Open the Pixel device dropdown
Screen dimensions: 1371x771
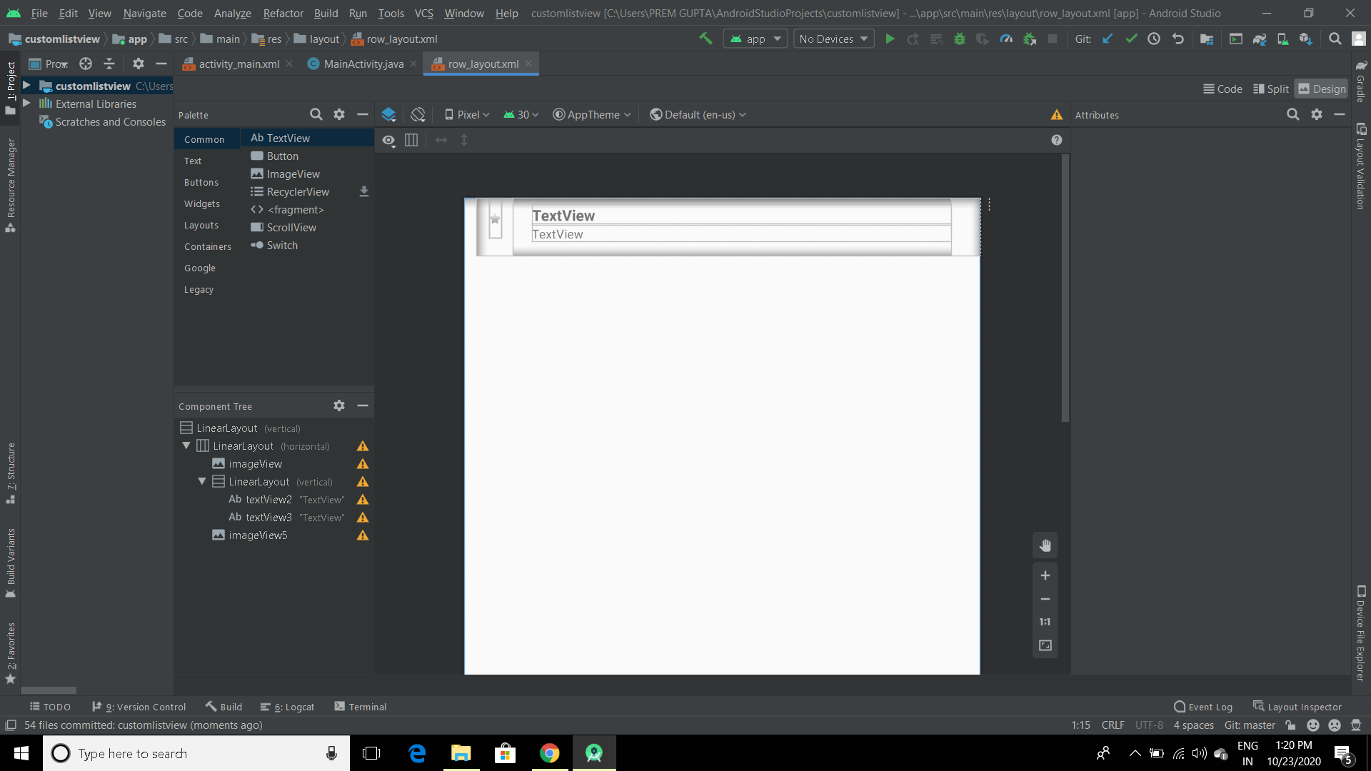tap(466, 114)
